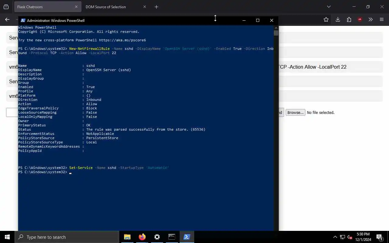Minimize the PowerShell window
389x243 pixels.
(244, 20)
